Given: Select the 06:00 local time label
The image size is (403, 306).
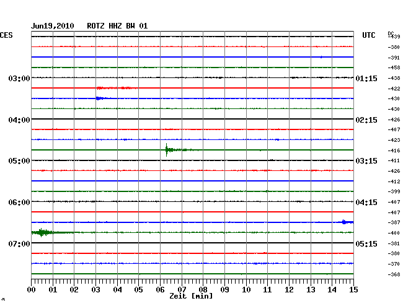Looking at the screenshot, I should click(19, 203).
